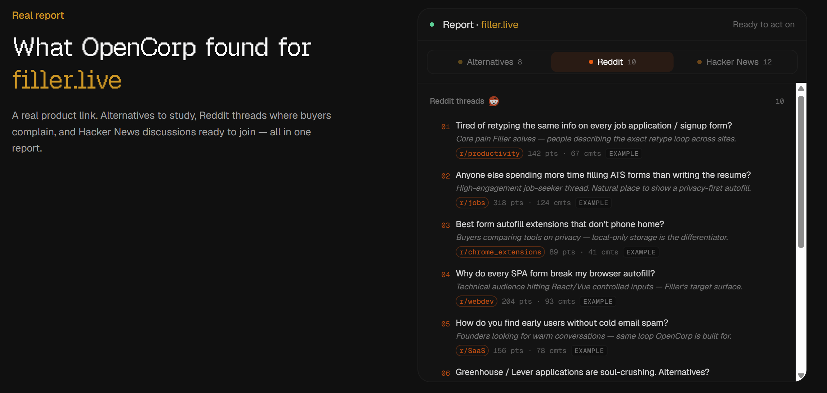This screenshot has width=827, height=393.
Task: Click the EXAMPLE badge on the r/chrome_extensions row
Action: tap(641, 252)
